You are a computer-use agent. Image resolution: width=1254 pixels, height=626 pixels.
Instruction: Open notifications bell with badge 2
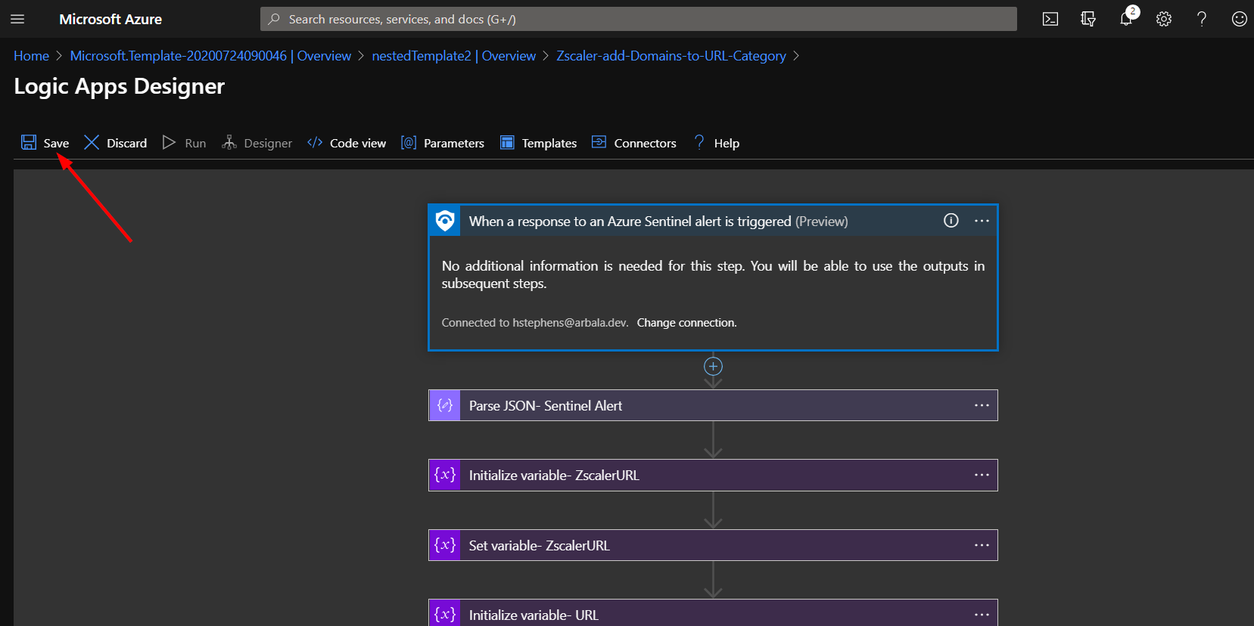pyautogui.click(x=1127, y=18)
